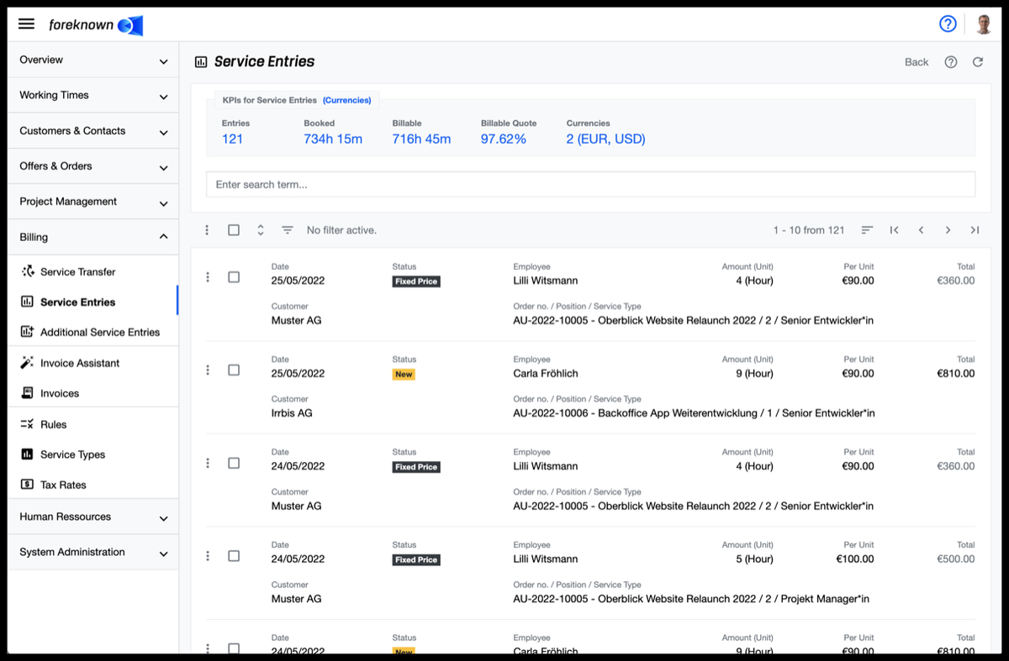Open row menu for the Projekt Manager*in entry
The image size is (1009, 661).
[208, 556]
